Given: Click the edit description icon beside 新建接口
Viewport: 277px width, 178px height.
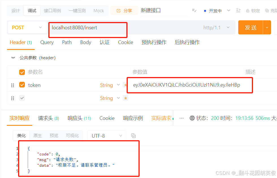Looking at the screenshot, I should pos(194,10).
